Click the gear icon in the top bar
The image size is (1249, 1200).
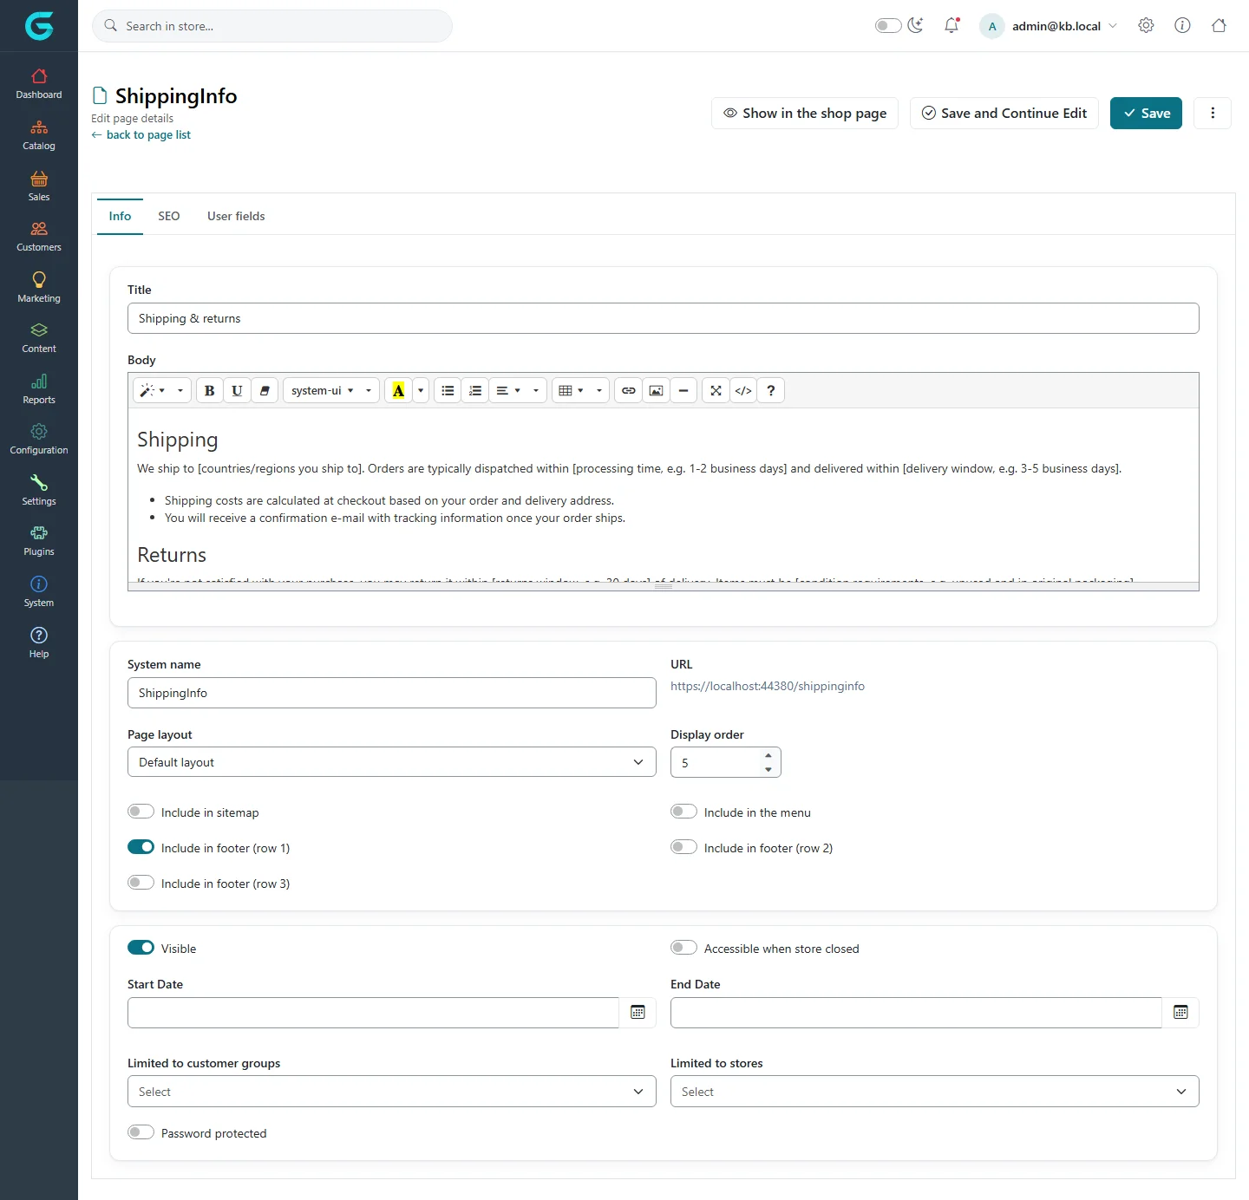1146,26
